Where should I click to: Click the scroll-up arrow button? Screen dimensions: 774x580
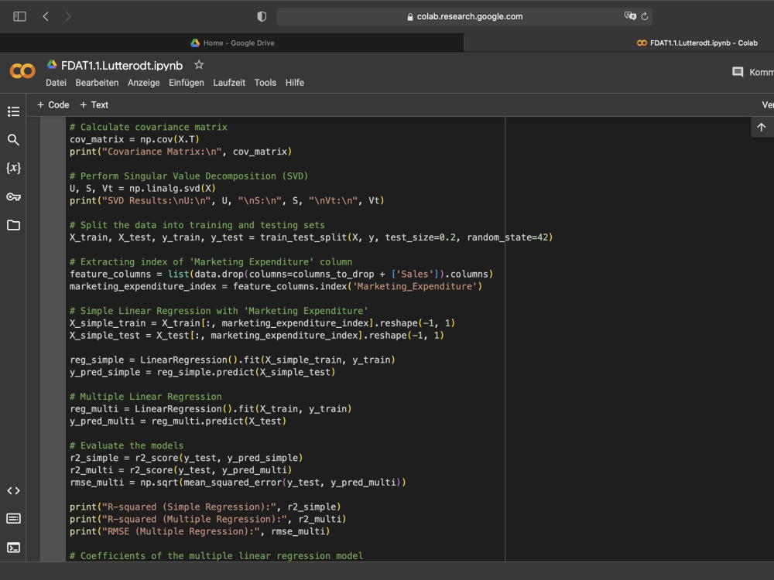point(761,128)
